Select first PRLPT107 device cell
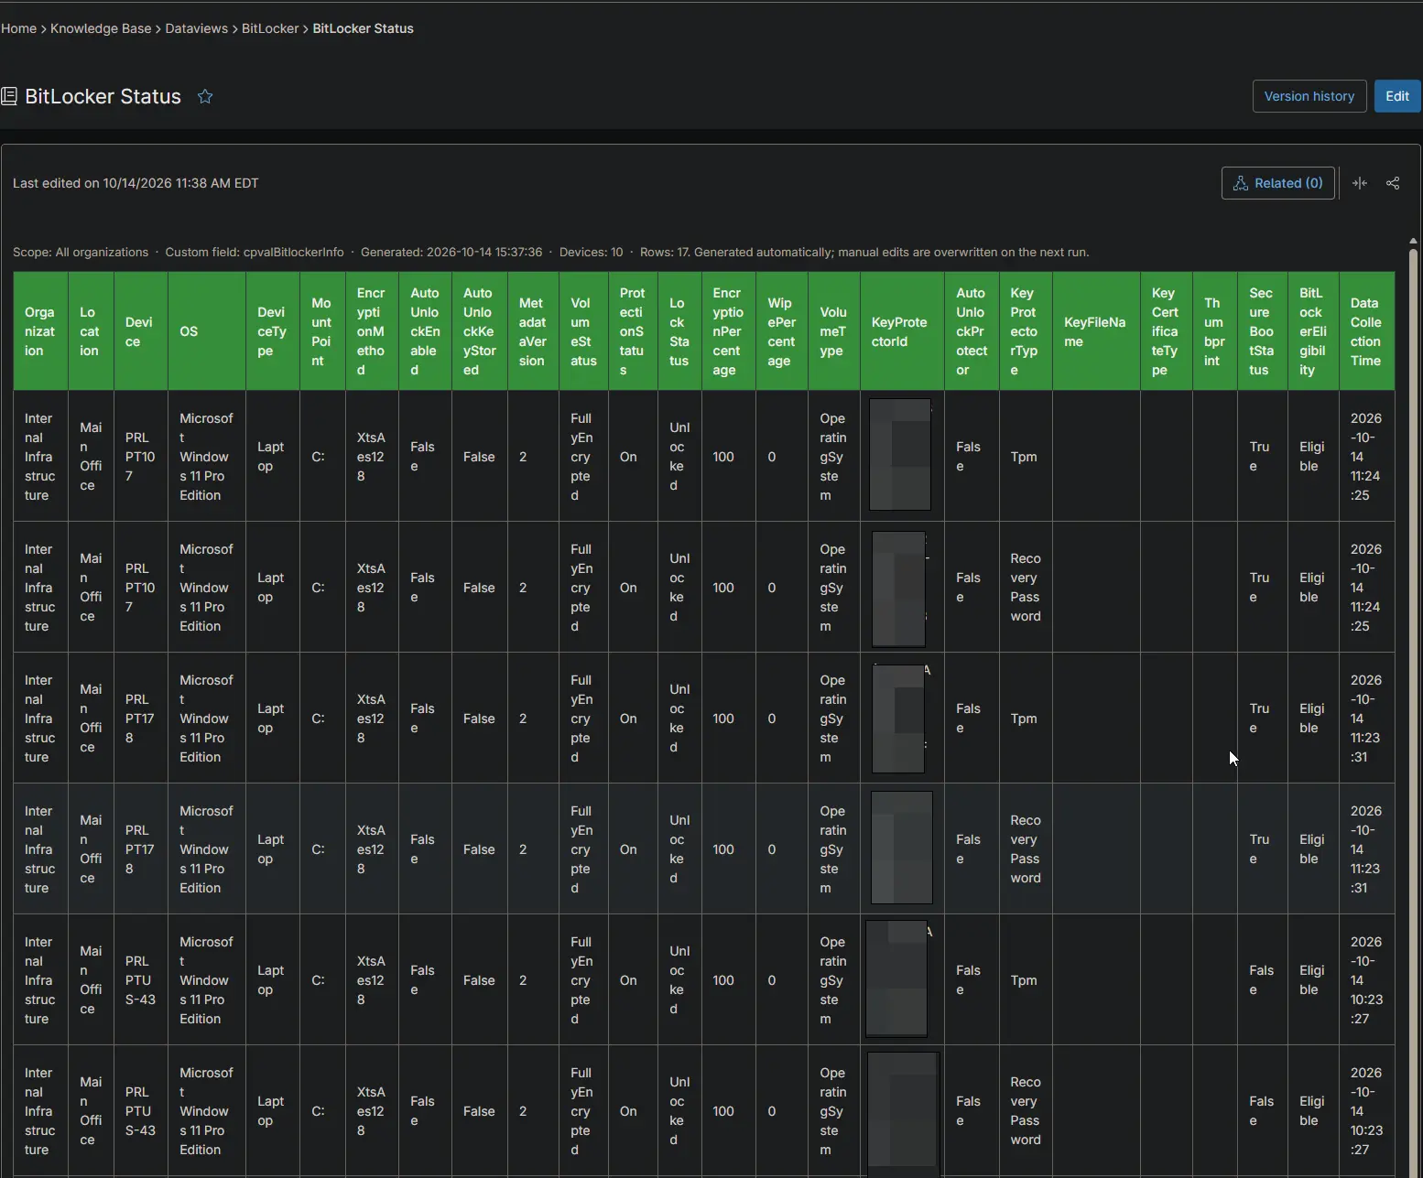 [140, 457]
